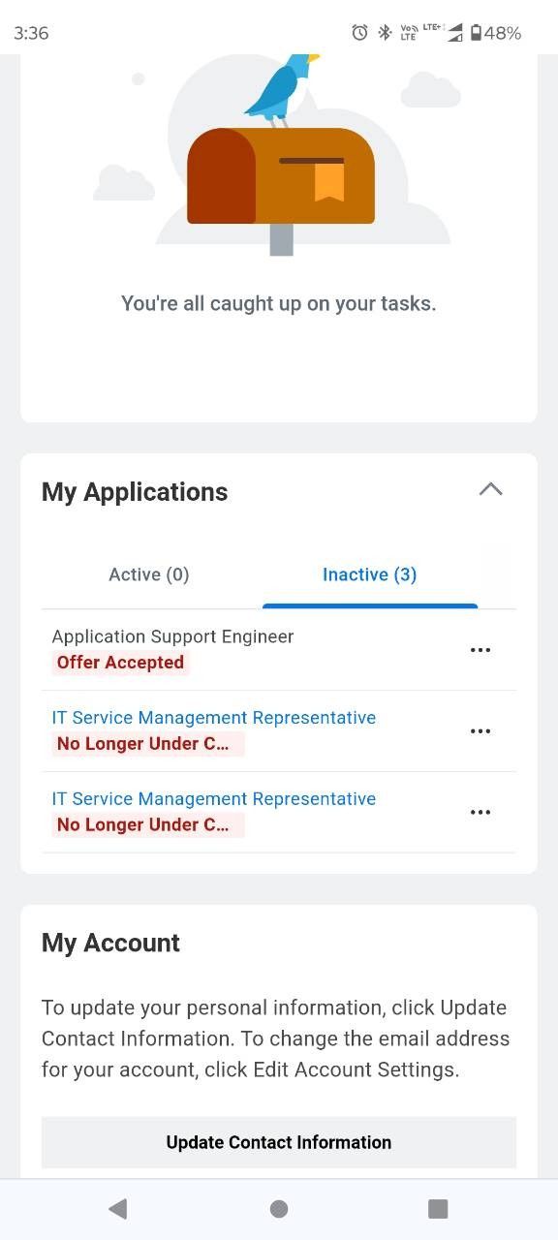The width and height of the screenshot is (558, 1240).
Task: Switch to the Active (0) tab
Action: coord(149,574)
